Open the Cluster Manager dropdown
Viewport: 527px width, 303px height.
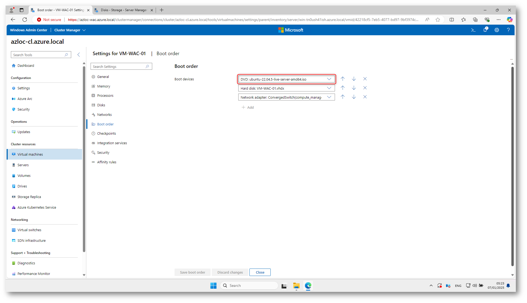[x=70, y=30]
